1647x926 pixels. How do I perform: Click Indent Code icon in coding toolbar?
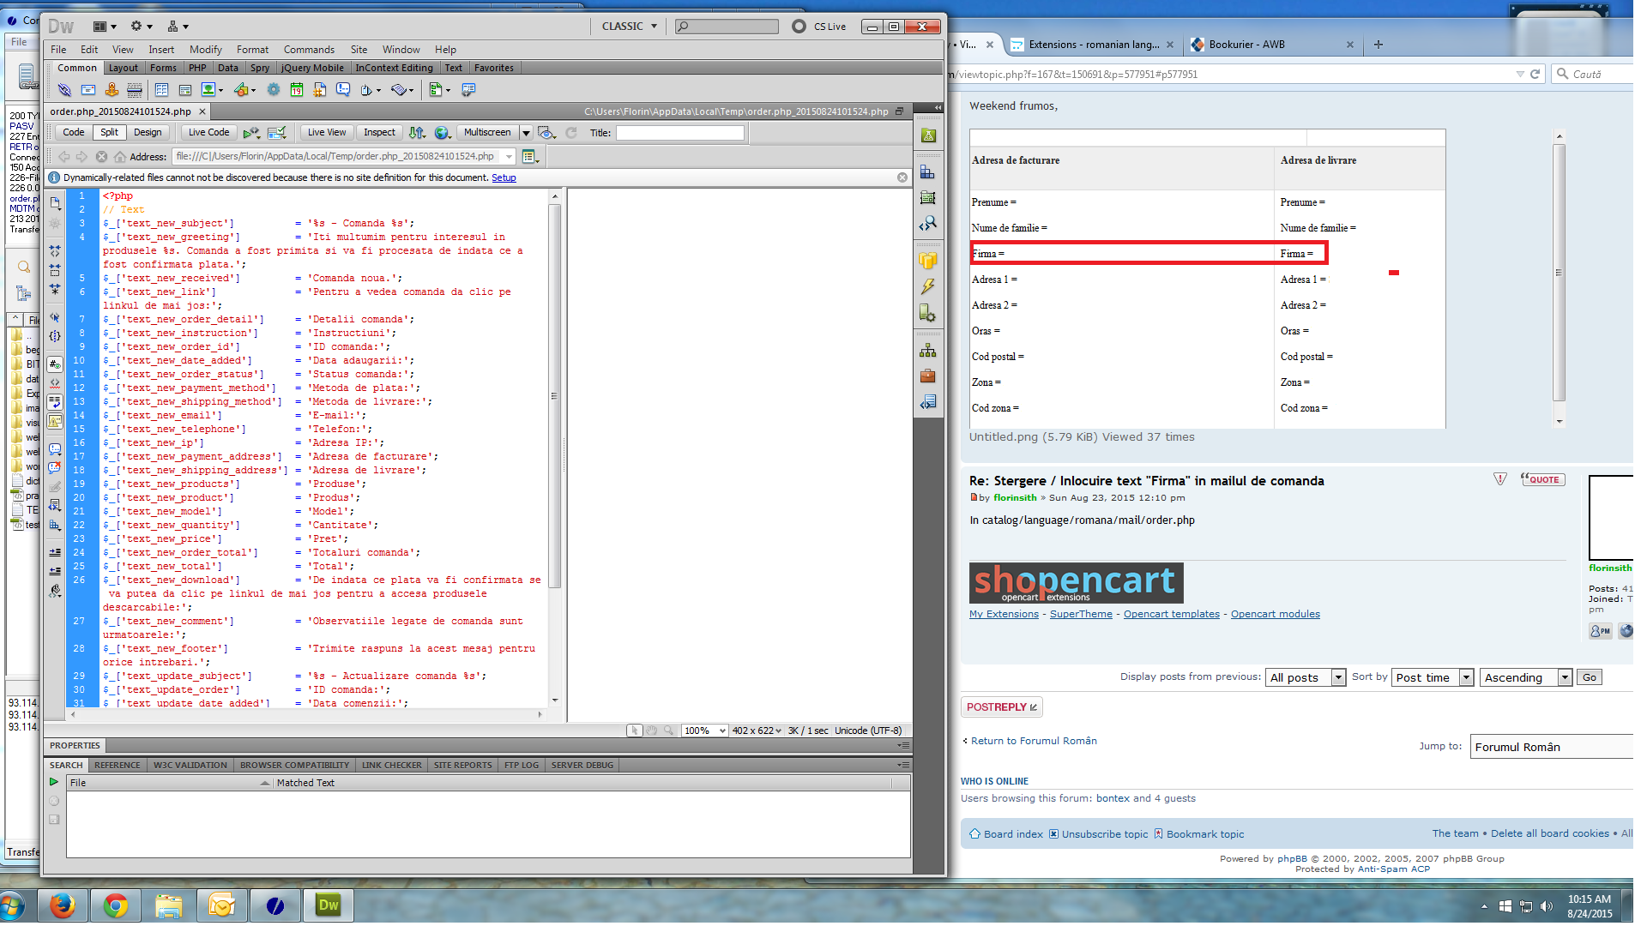pyautogui.click(x=55, y=552)
